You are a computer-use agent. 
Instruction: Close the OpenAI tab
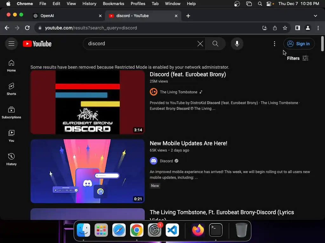pyautogui.click(x=100, y=16)
